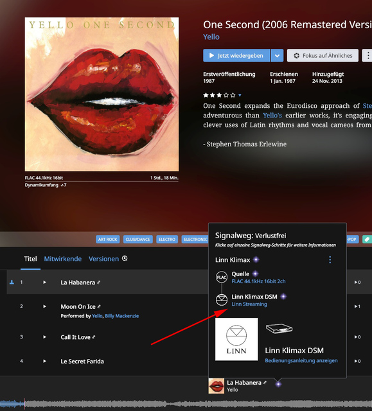Open the Billy Mackenzie performer link
Image resolution: width=372 pixels, height=411 pixels.
121,316
